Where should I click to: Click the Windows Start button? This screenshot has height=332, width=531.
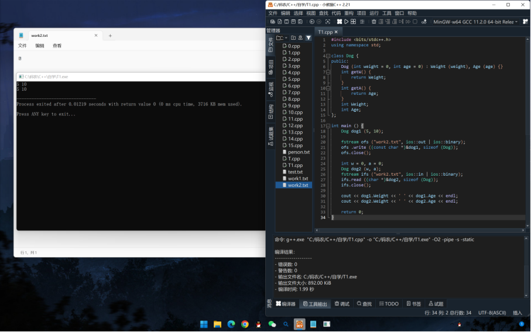[x=204, y=324]
